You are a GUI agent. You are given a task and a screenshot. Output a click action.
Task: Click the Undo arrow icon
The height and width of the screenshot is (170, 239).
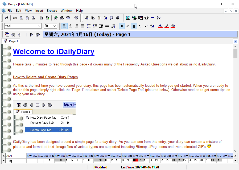pos(112,18)
